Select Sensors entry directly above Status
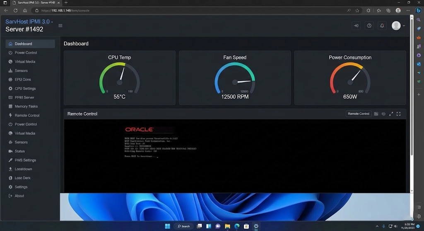Screen dimensions: 424x231 [30, 142]
